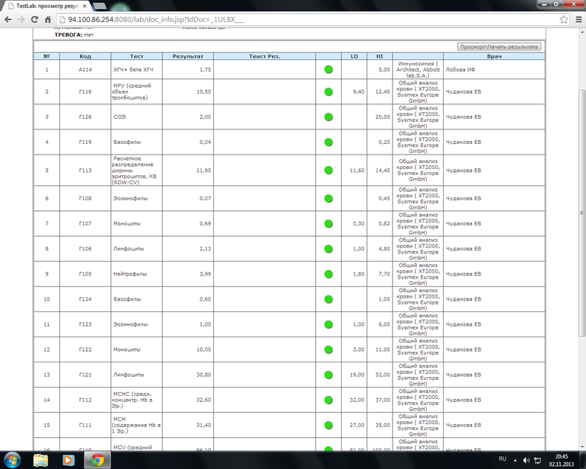Open the Chrome menu icon
This screenshot has width=586, height=469.
[x=575, y=18]
